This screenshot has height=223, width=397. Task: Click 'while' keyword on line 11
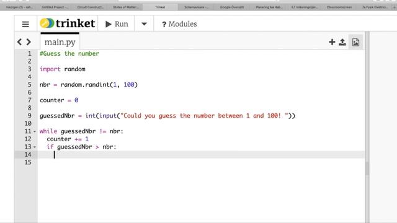click(48, 131)
